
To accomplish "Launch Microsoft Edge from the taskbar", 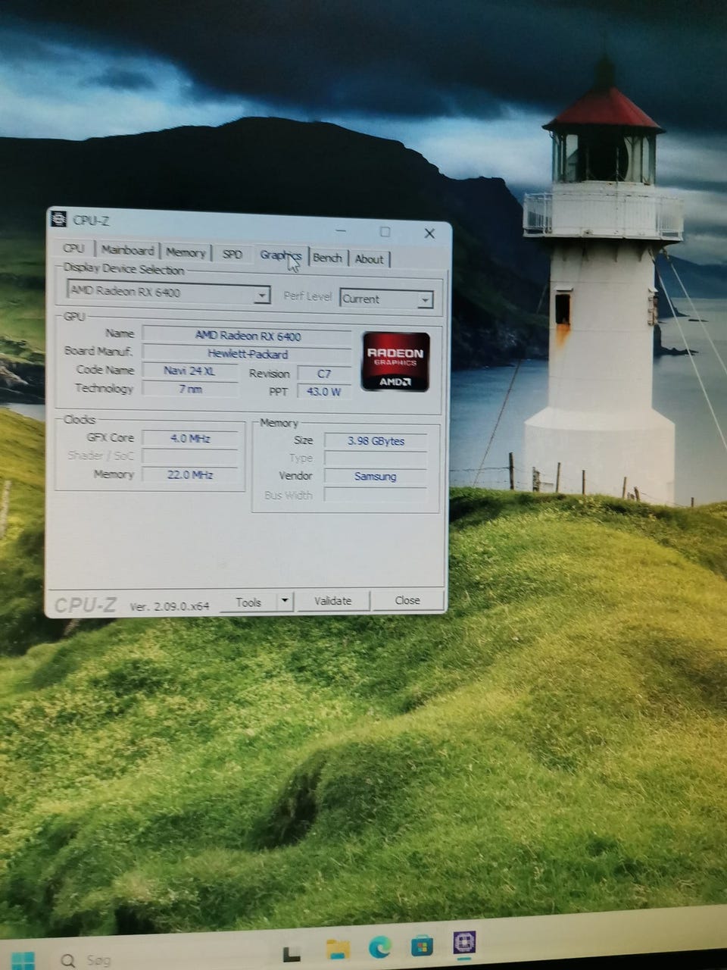I will coord(380,946).
